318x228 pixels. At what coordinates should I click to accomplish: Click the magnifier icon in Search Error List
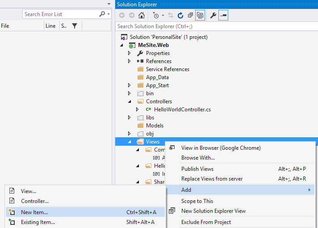tap(102, 14)
